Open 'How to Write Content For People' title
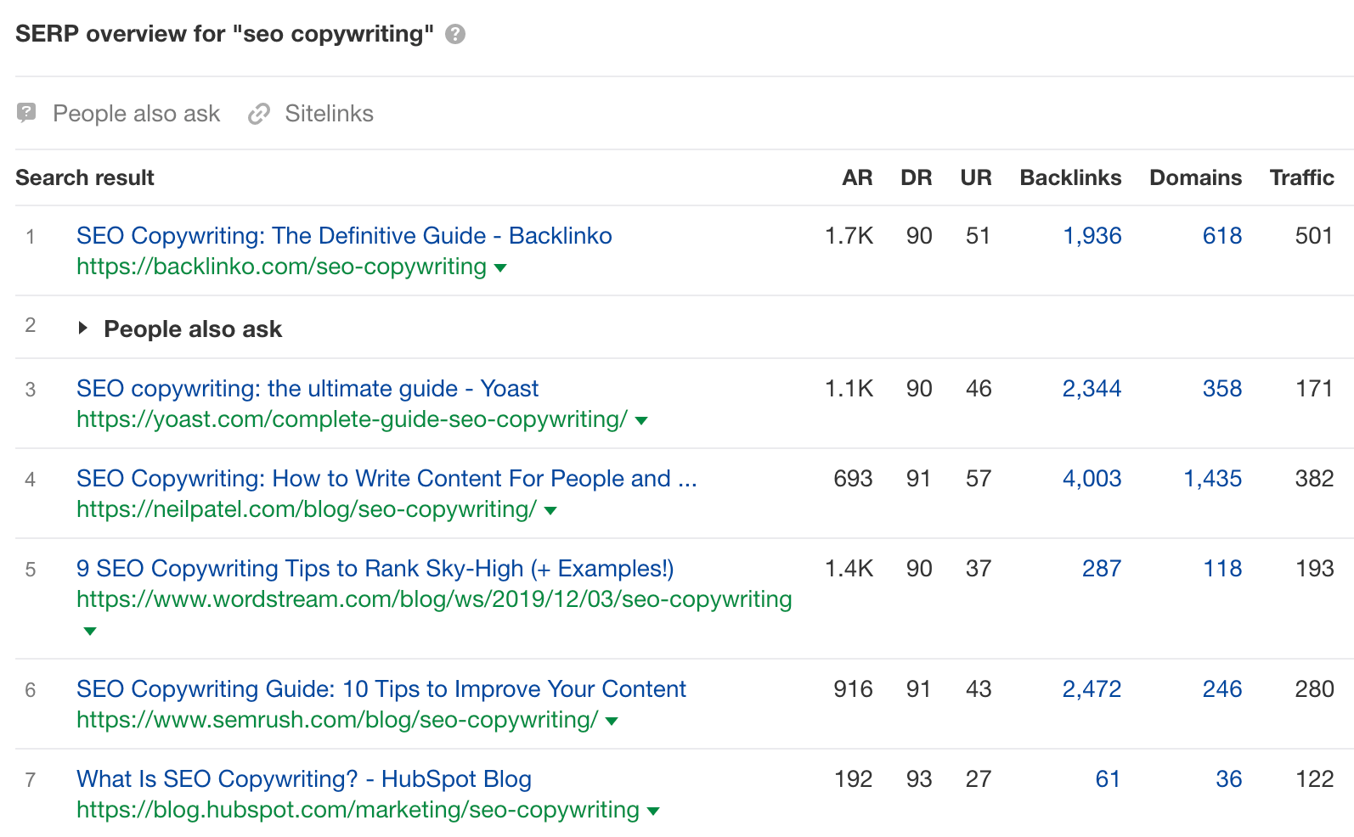Screen dimensions: 1354x837 click(386, 478)
